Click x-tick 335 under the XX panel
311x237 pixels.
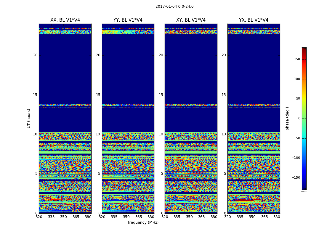coord(51,217)
